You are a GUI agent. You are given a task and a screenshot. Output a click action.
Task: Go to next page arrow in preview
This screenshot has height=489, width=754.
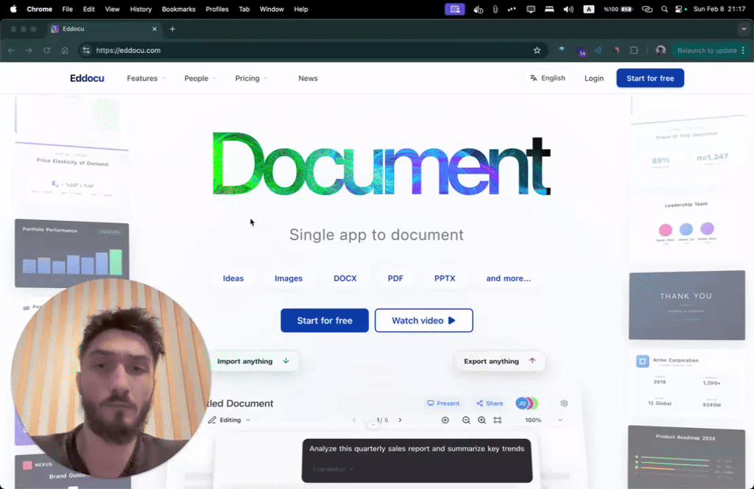pos(400,420)
